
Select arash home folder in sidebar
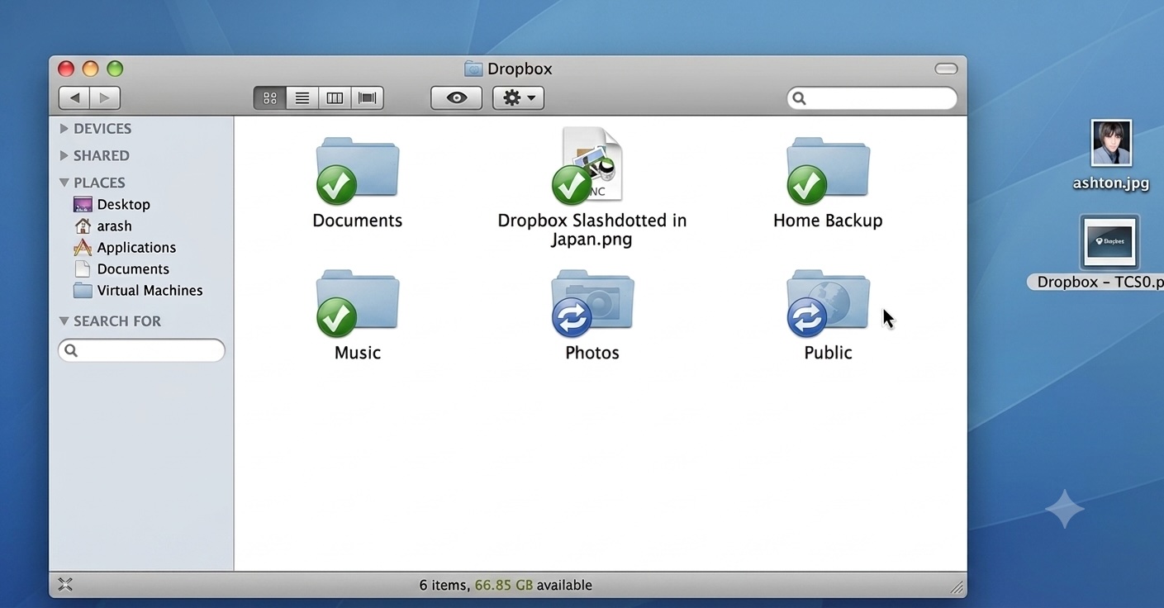click(x=102, y=226)
